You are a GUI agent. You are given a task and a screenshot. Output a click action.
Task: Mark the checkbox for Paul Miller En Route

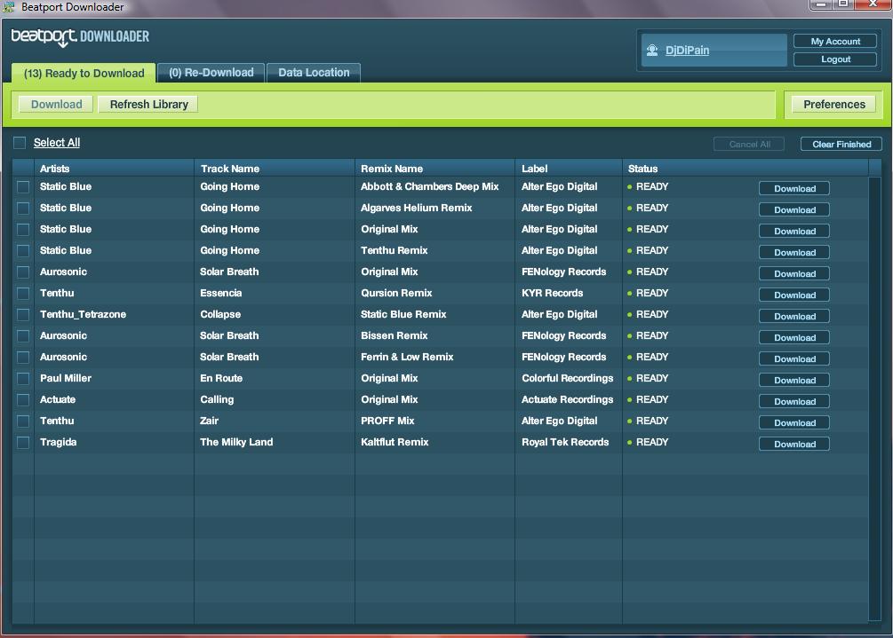(x=23, y=379)
